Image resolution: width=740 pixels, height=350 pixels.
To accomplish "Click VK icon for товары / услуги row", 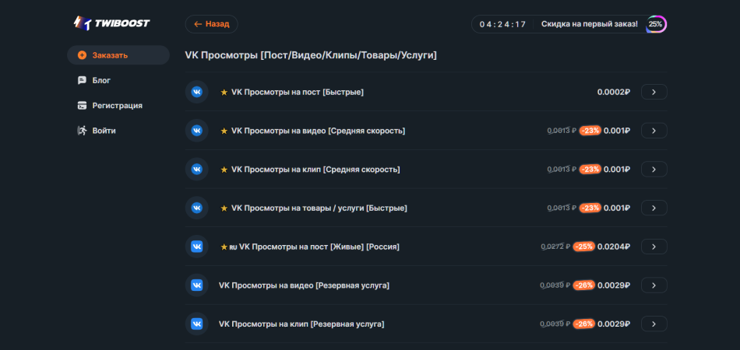I will point(197,208).
